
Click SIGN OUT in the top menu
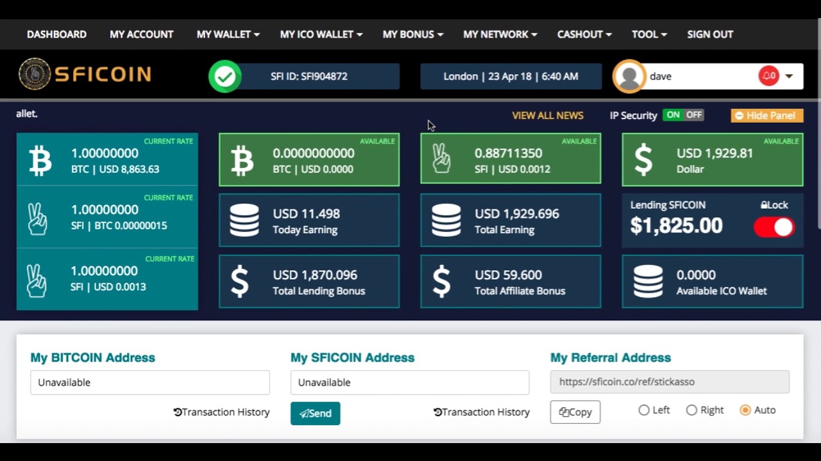click(x=709, y=35)
